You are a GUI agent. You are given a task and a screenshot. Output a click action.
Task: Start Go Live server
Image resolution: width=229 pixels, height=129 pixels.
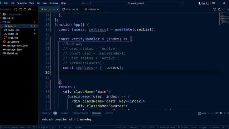click(183, 128)
